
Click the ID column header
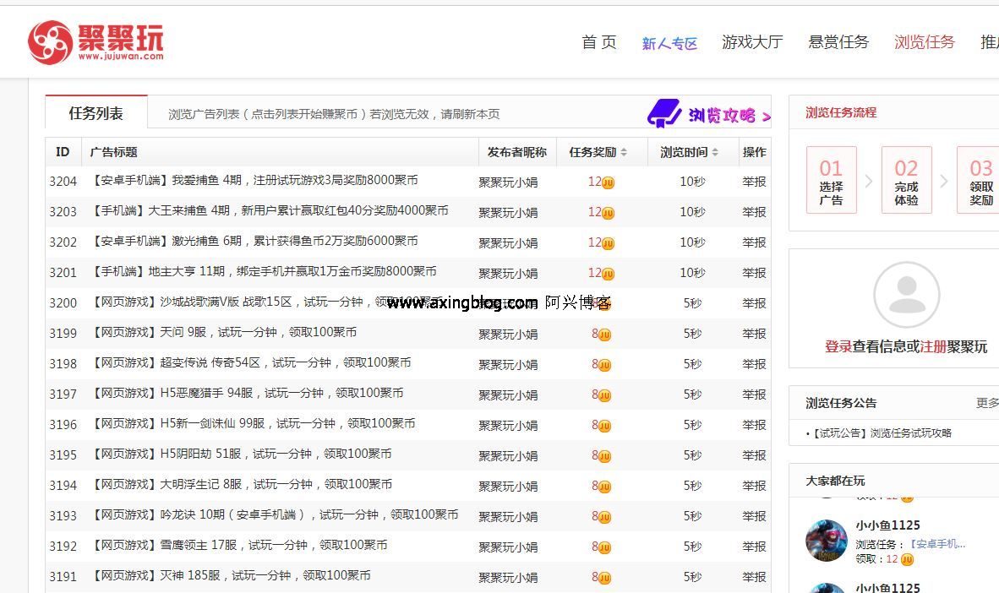[x=63, y=151]
